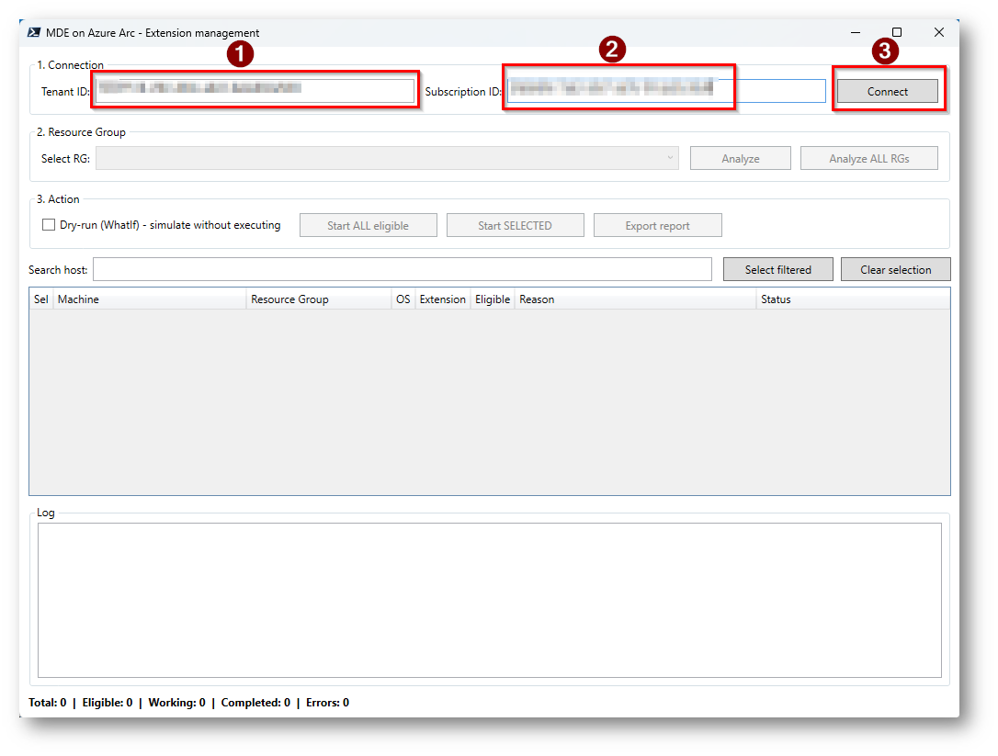Click inside the Log text area
Viewport: 998px width, 756px height.
[x=490, y=600]
